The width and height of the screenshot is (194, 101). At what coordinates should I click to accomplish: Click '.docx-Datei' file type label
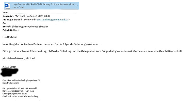(18, 7)
